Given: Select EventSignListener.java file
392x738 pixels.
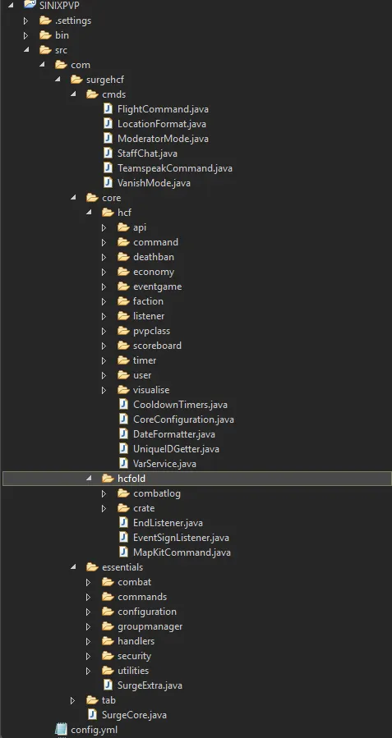Looking at the screenshot, I should pyautogui.click(x=181, y=538).
